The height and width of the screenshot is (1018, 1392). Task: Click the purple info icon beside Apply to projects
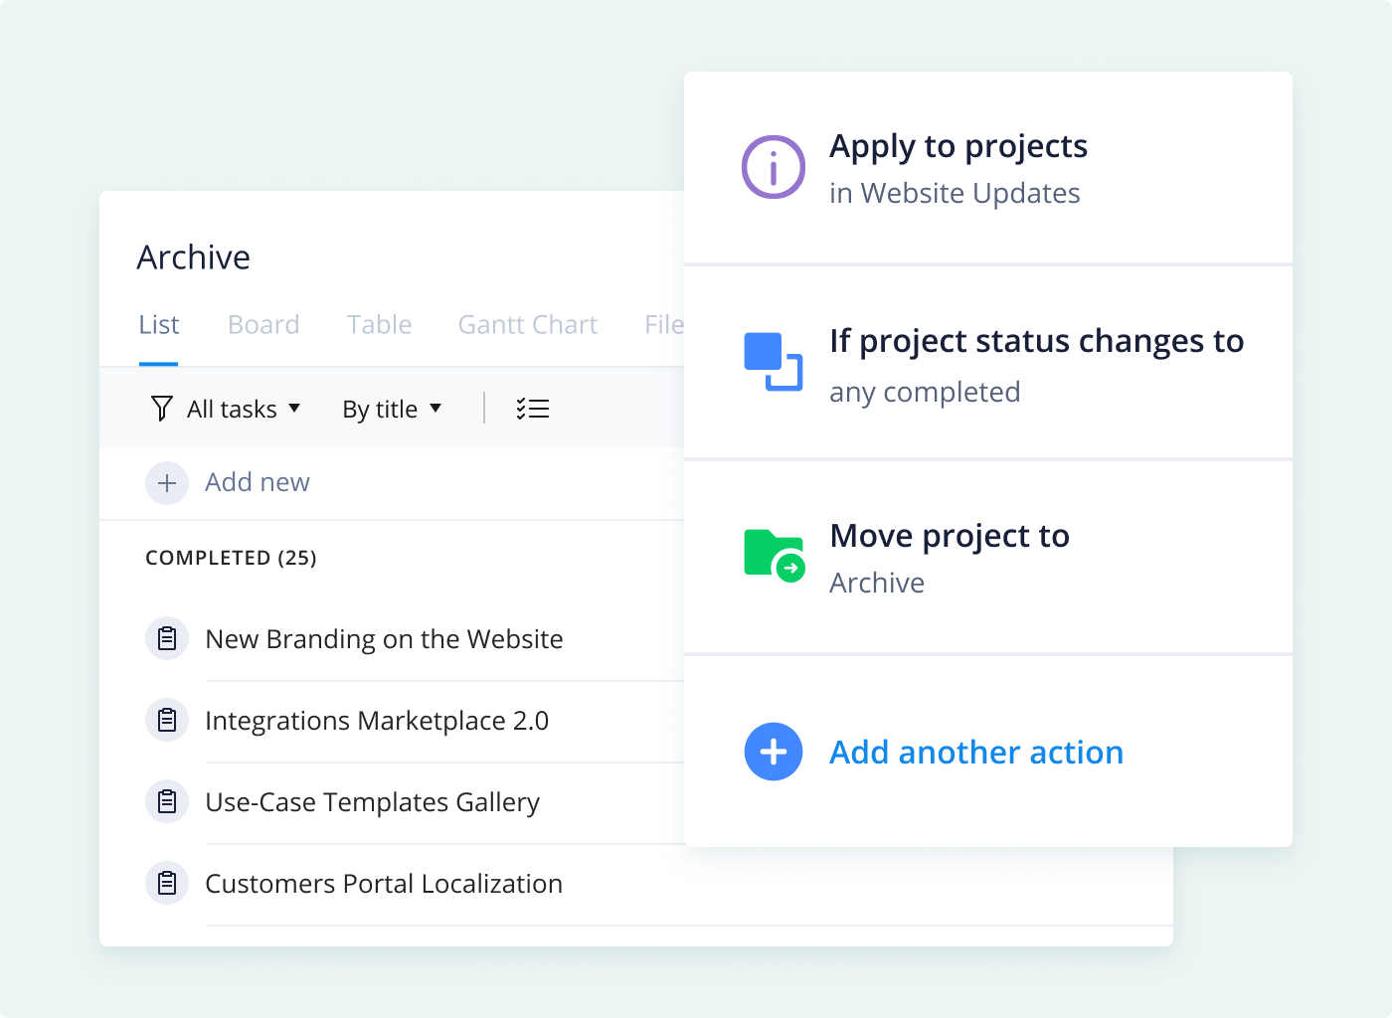[x=774, y=167]
